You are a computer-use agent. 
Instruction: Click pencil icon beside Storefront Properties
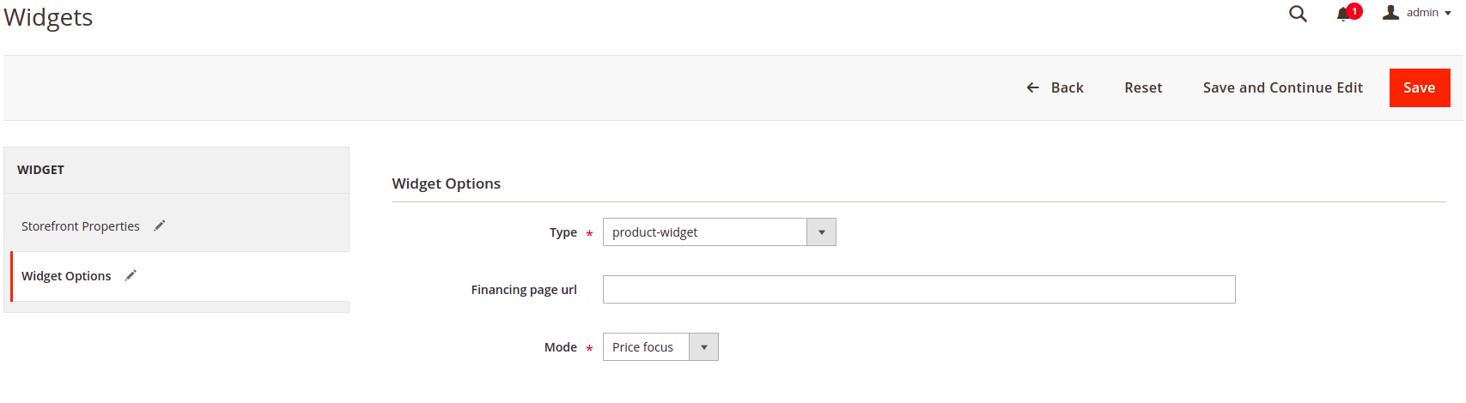pyautogui.click(x=160, y=226)
